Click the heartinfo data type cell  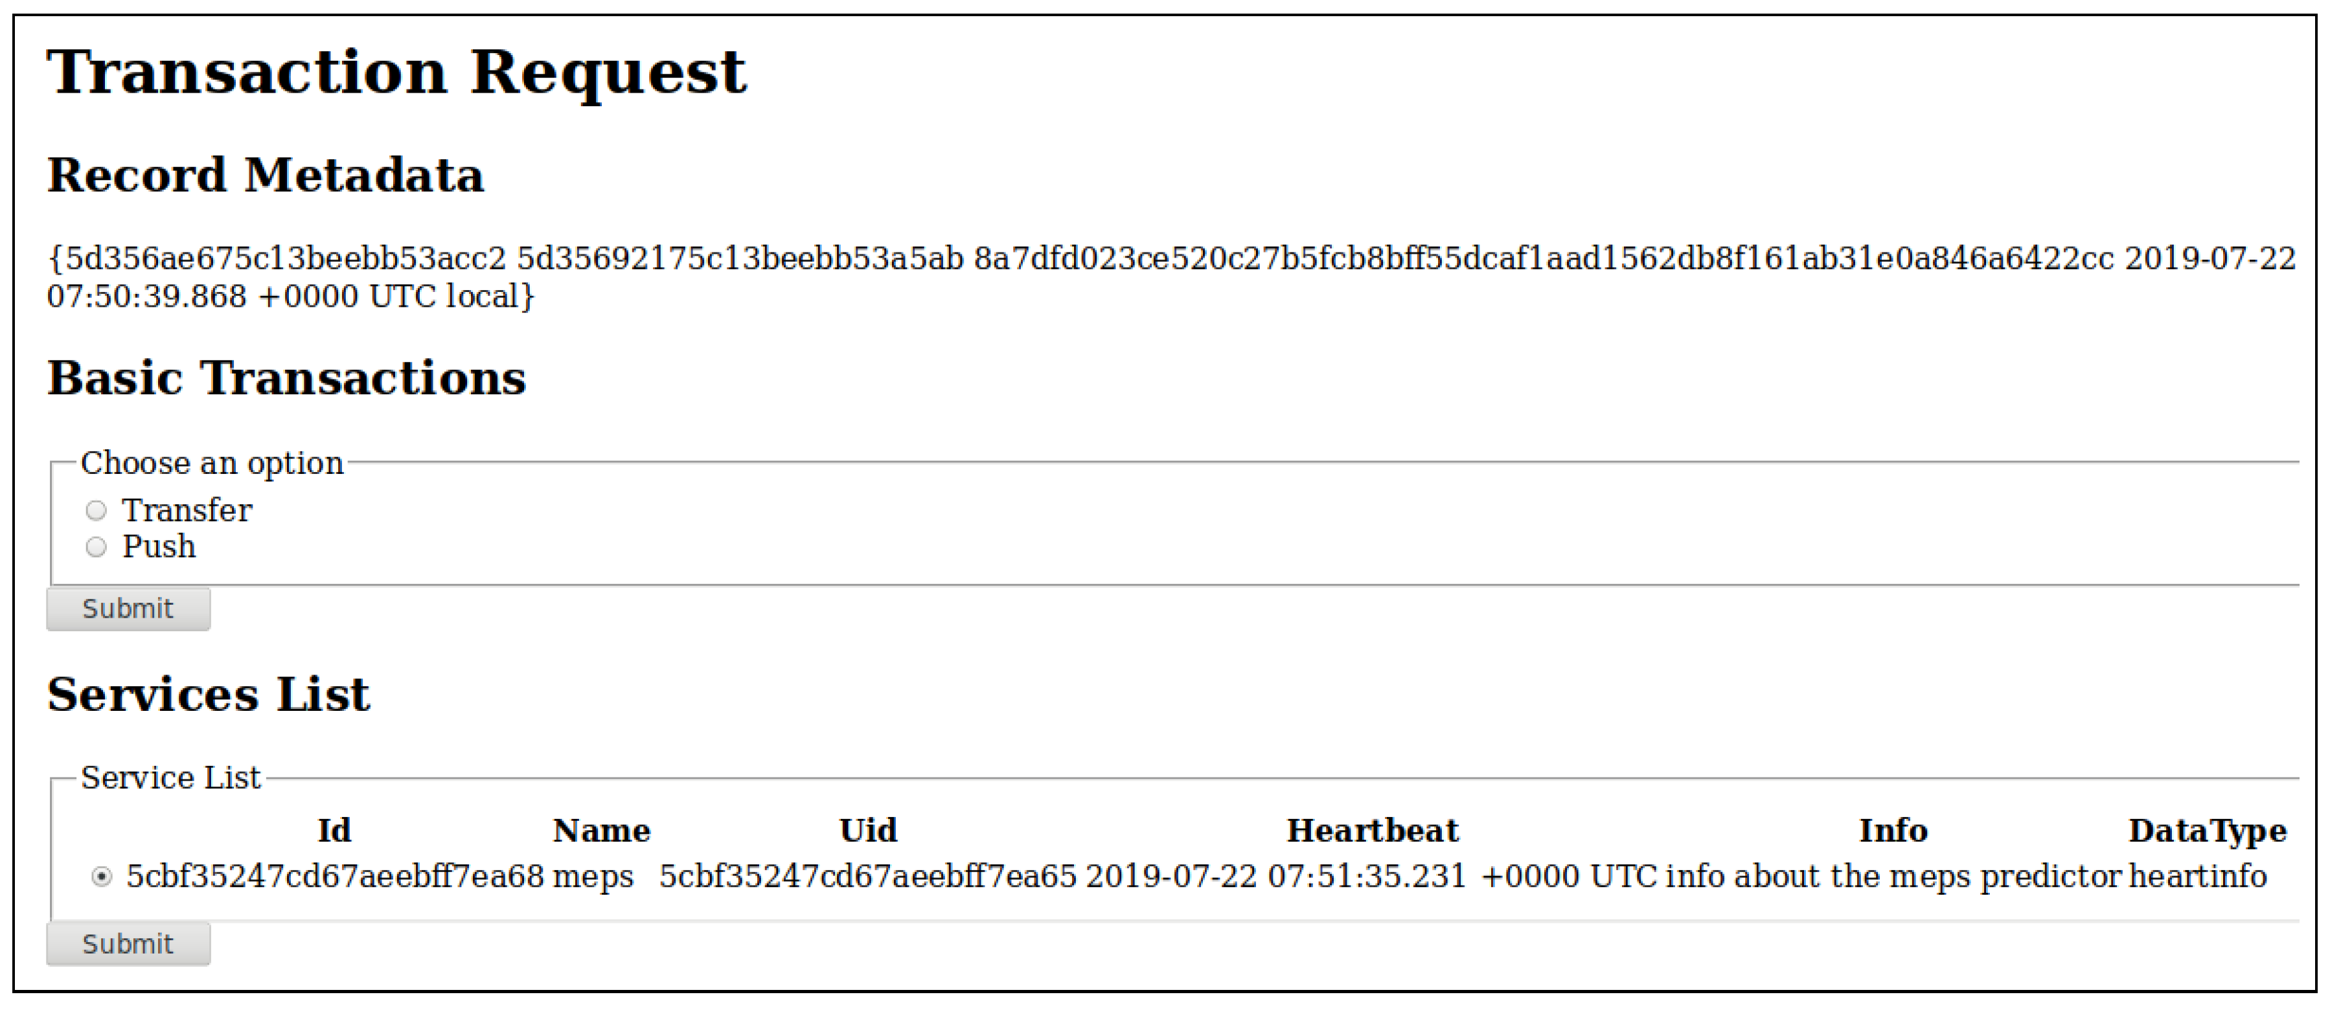pos(2197,876)
